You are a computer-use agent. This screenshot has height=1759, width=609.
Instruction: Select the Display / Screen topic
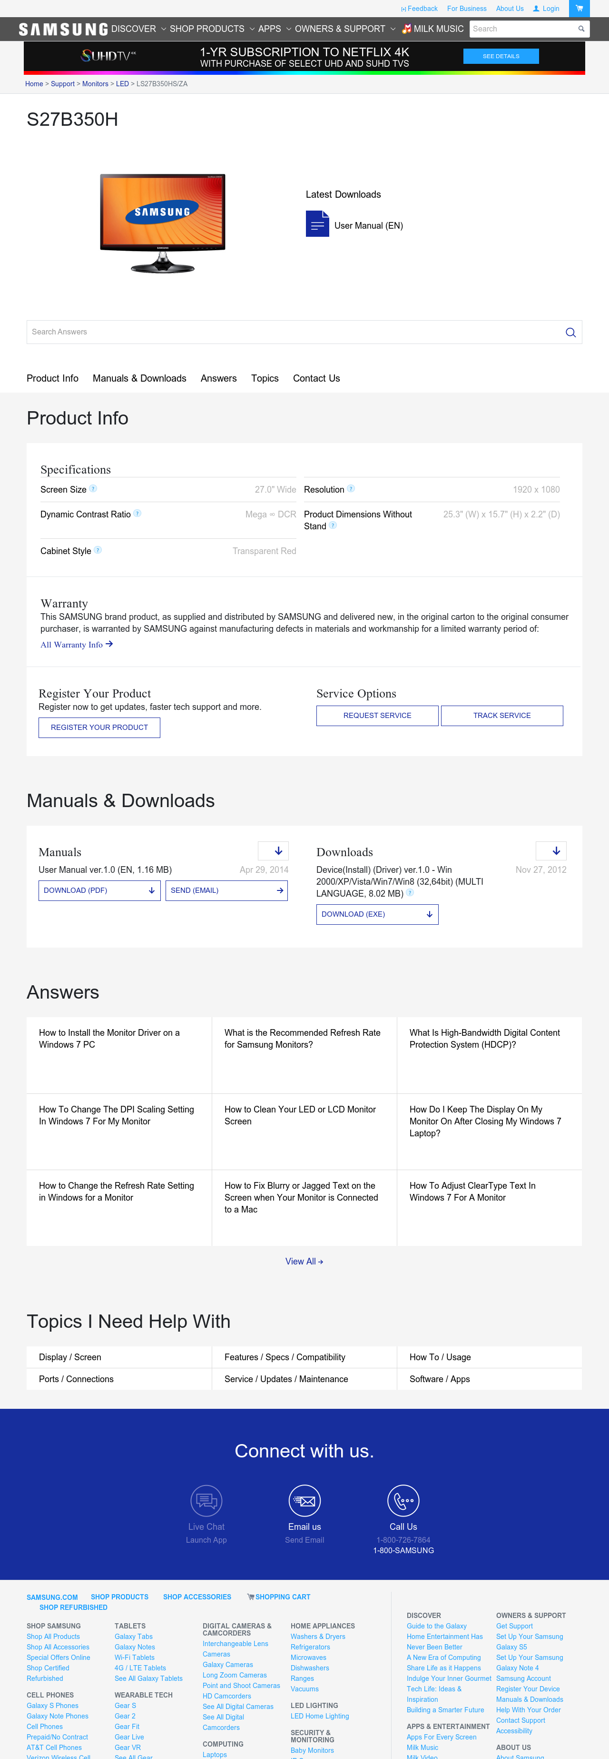click(119, 1357)
